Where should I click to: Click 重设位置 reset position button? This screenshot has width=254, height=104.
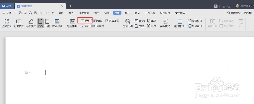coord(227,26)
